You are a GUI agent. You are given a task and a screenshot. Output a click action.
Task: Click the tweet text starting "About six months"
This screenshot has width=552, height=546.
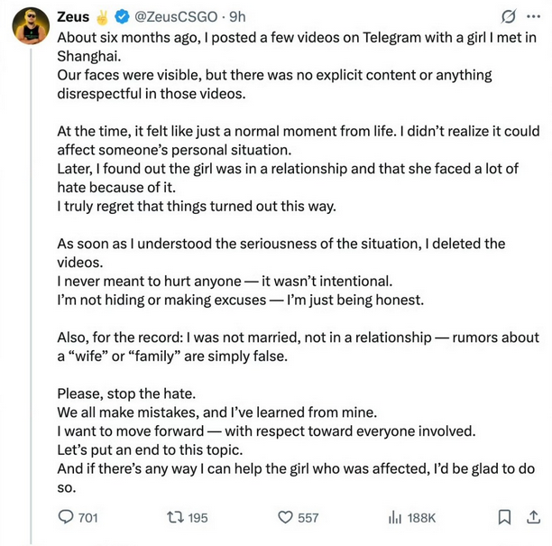299,262
